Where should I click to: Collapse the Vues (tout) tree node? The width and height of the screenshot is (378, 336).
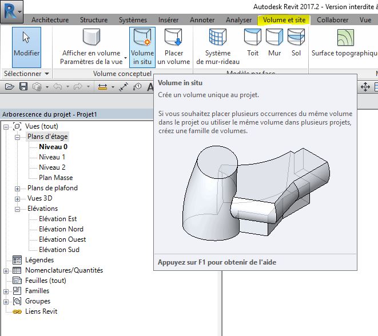6,127
